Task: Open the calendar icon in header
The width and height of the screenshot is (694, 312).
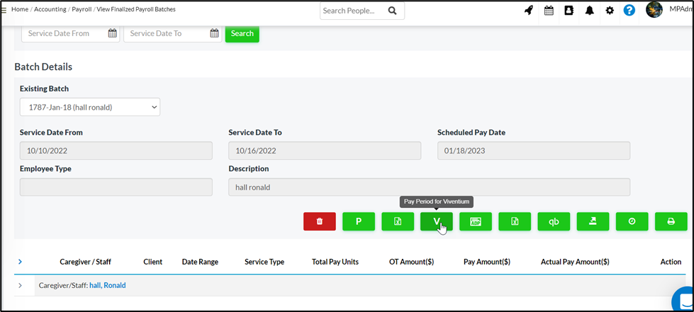Action: [549, 11]
